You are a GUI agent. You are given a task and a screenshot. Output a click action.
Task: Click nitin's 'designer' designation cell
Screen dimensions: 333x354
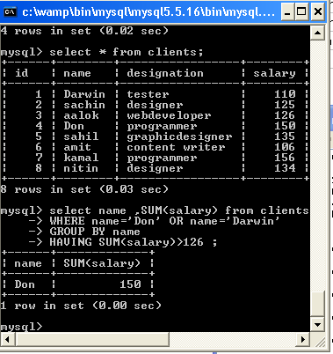(x=155, y=168)
